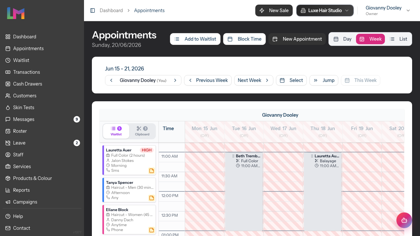The image size is (420, 236).
Task: Select Tanya Spencer waitlist card
Action: [x=129, y=190]
